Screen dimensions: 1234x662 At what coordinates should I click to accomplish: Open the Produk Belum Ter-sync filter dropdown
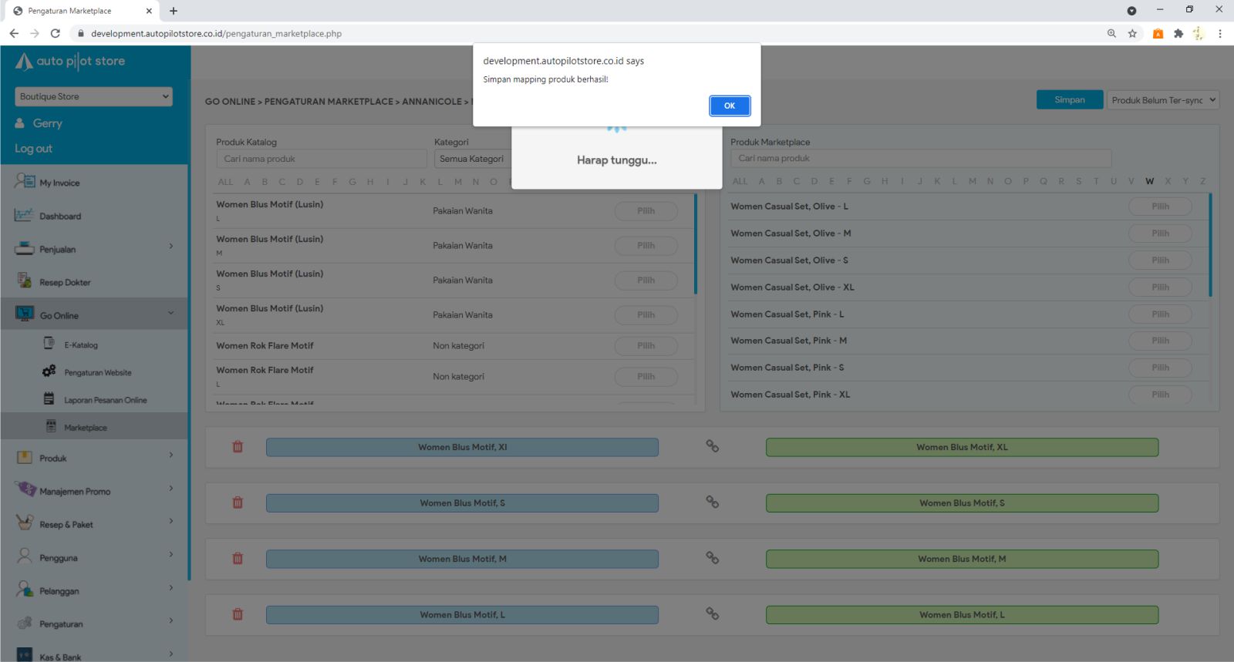1162,100
